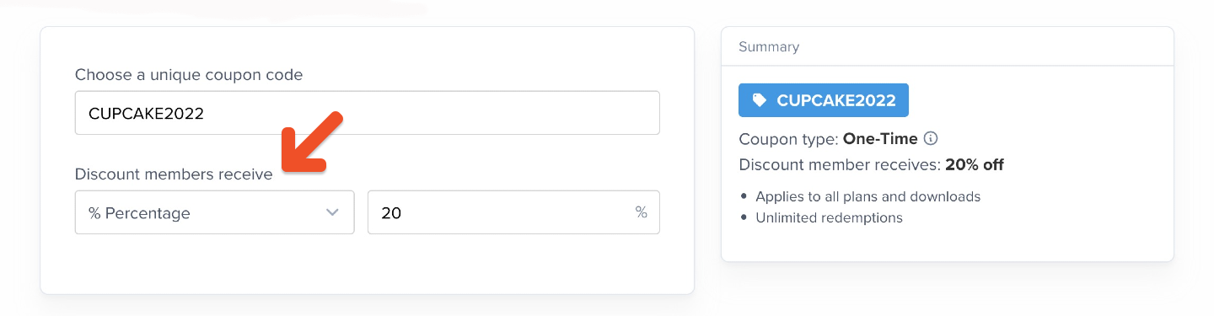The height and width of the screenshot is (316, 1214).
Task: Click the orange arrow annotation
Action: (312, 142)
